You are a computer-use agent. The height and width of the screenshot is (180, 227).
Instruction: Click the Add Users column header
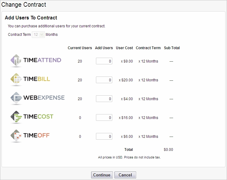[104, 48]
